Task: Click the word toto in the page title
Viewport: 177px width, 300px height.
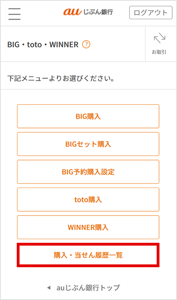Action: pos(34,45)
